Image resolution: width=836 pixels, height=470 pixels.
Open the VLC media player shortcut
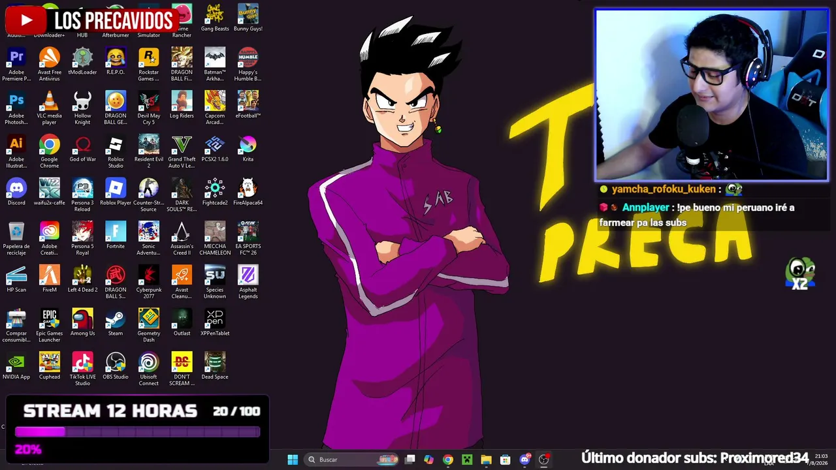click(50, 108)
